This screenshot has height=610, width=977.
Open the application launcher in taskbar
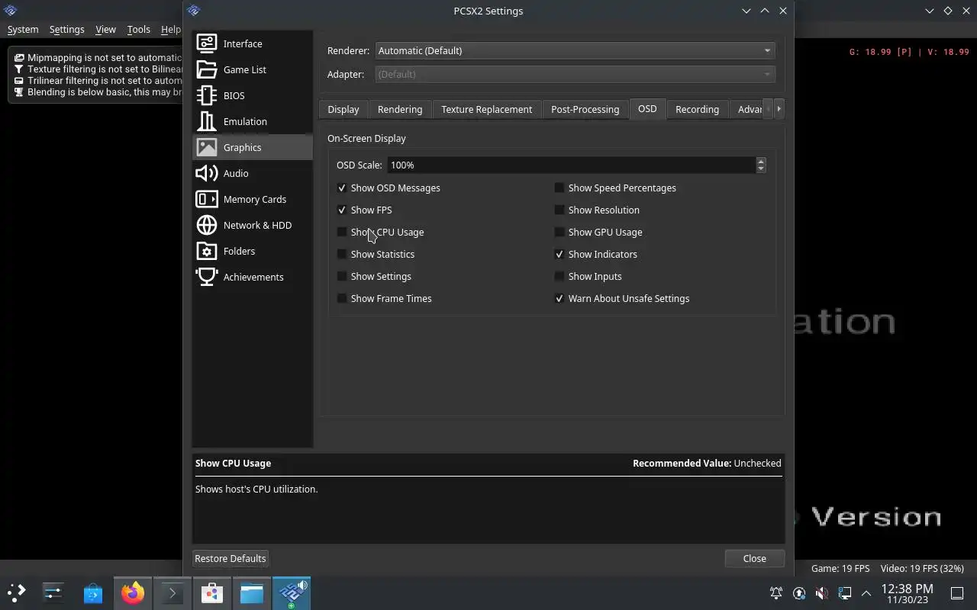pyautogui.click(x=16, y=592)
